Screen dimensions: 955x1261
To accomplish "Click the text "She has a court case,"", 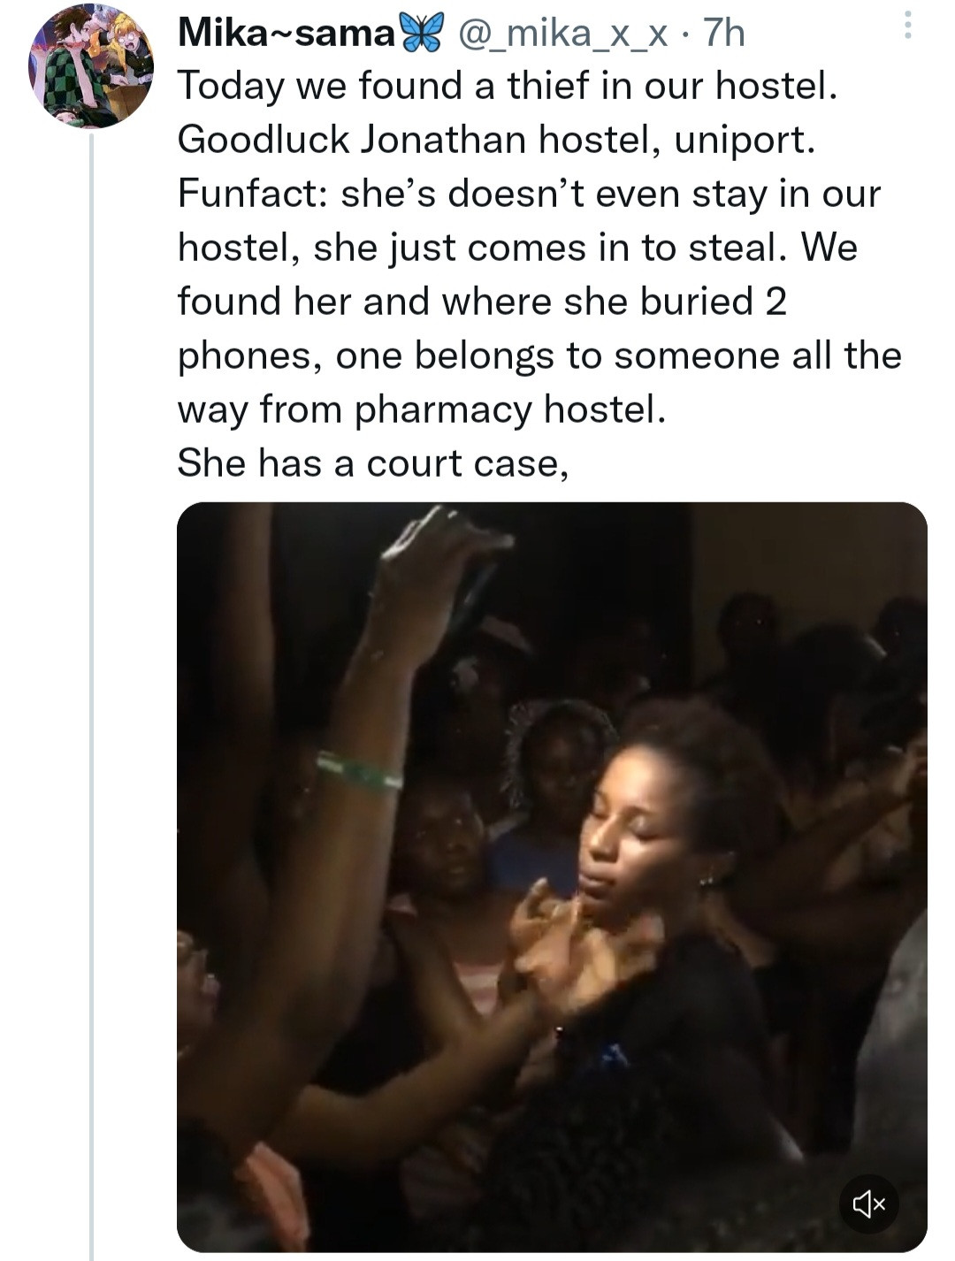I will point(371,463).
